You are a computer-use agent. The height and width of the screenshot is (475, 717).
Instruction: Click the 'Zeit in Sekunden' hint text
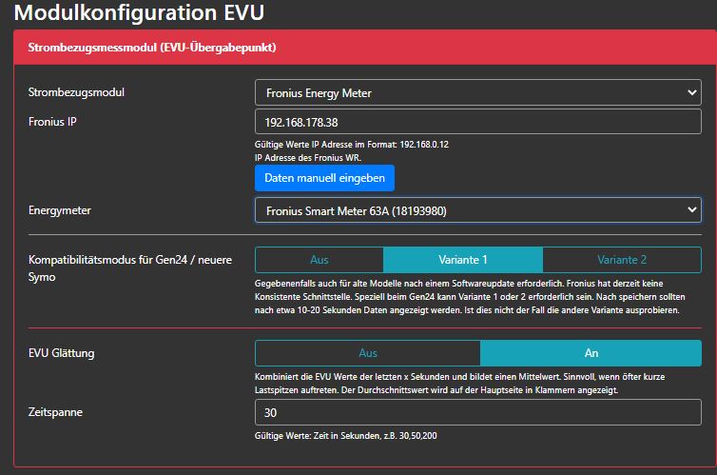pos(346,436)
